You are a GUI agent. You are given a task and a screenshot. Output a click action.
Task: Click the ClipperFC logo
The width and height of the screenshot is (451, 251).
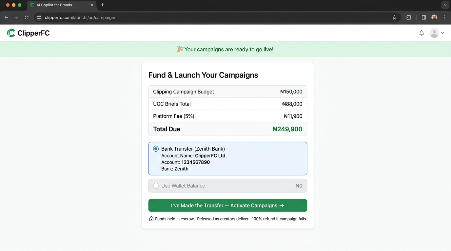tap(28, 33)
